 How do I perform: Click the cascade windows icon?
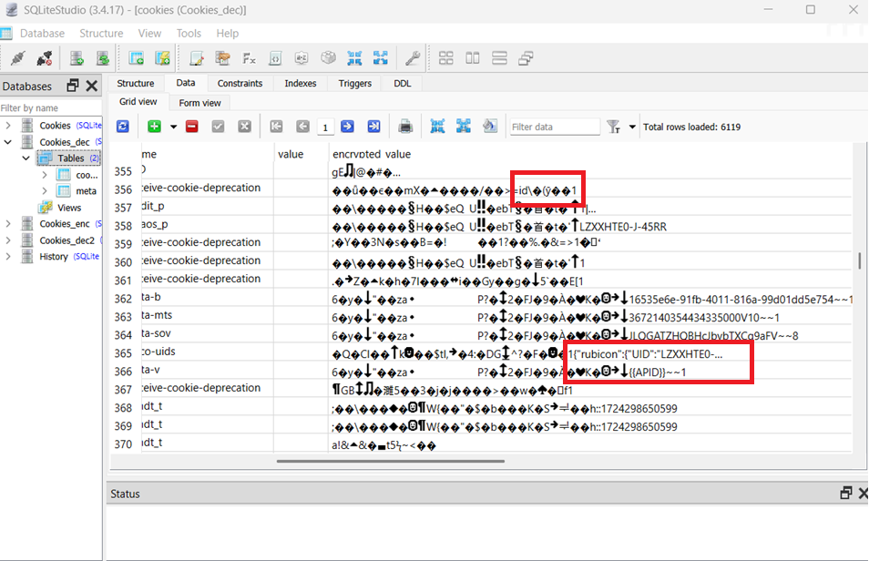(526, 58)
